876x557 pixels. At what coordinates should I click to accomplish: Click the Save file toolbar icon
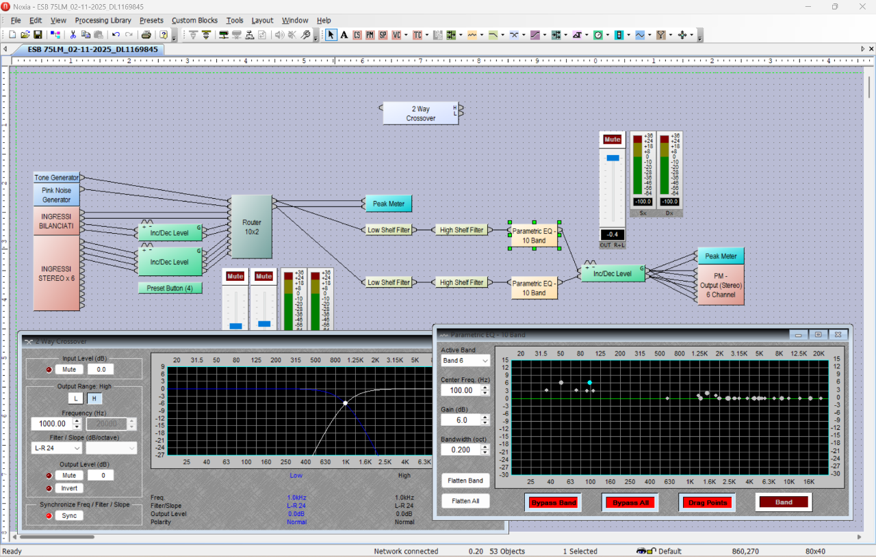38,35
